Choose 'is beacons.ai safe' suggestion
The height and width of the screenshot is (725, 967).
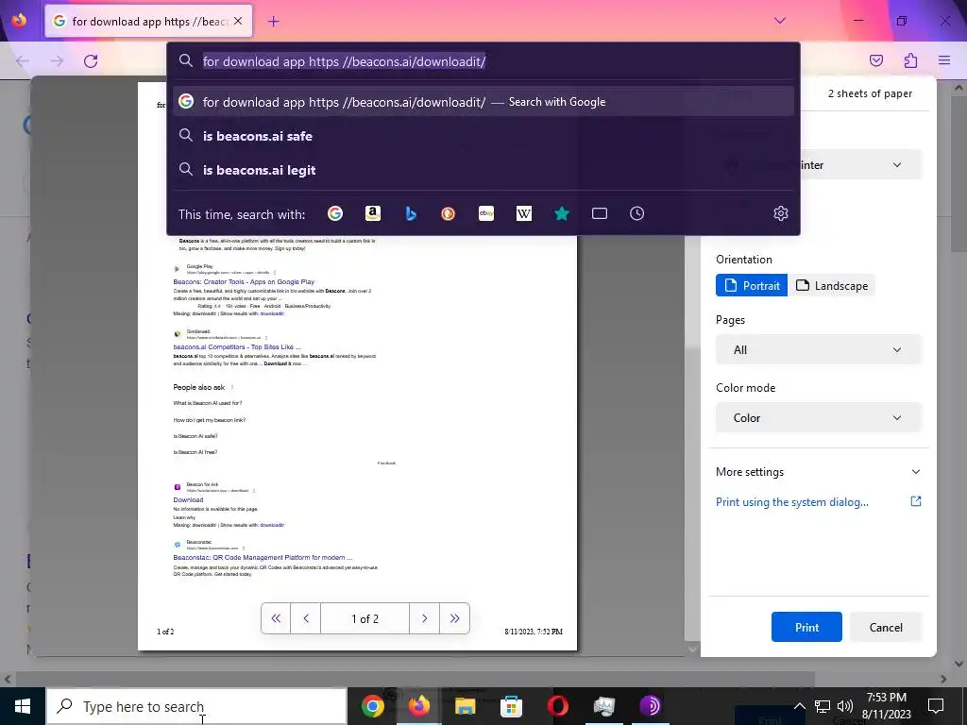tap(483, 136)
